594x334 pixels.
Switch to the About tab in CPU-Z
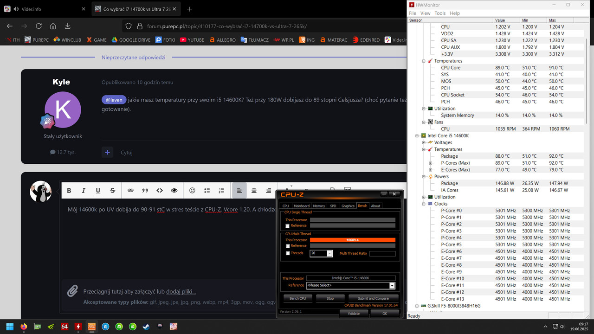pos(375,206)
